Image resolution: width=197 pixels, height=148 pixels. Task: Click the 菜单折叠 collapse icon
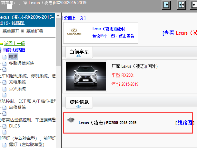tap(23, 31)
